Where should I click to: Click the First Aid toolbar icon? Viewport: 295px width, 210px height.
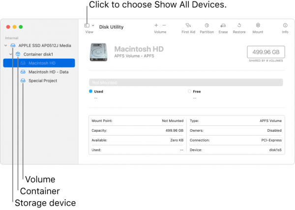coord(188,25)
